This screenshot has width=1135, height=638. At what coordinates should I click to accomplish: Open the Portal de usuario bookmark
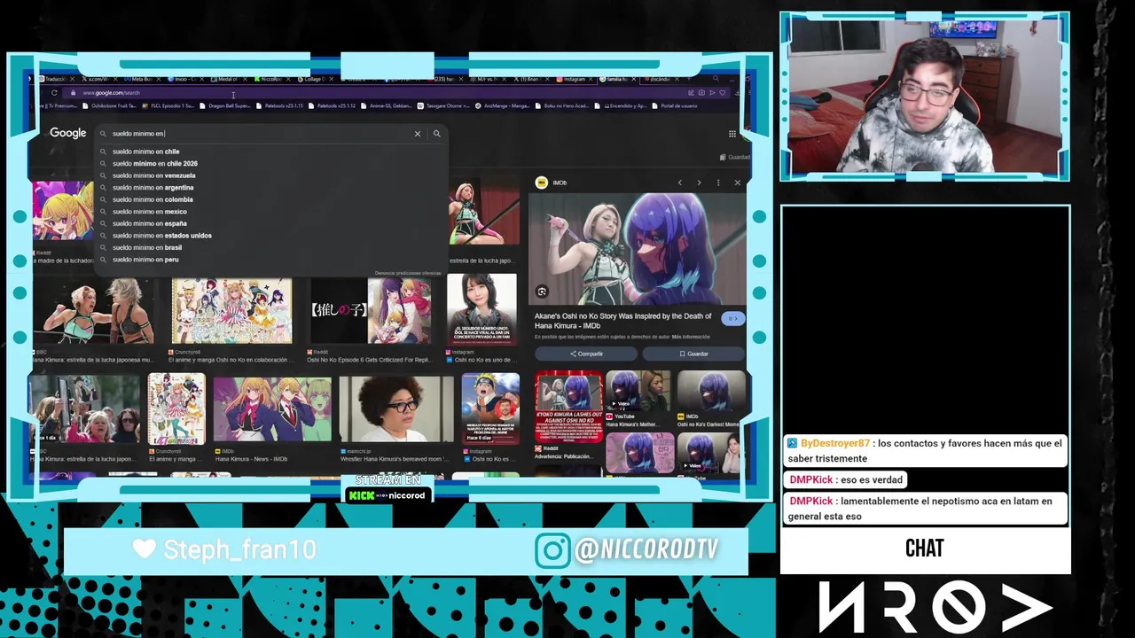coord(674,105)
